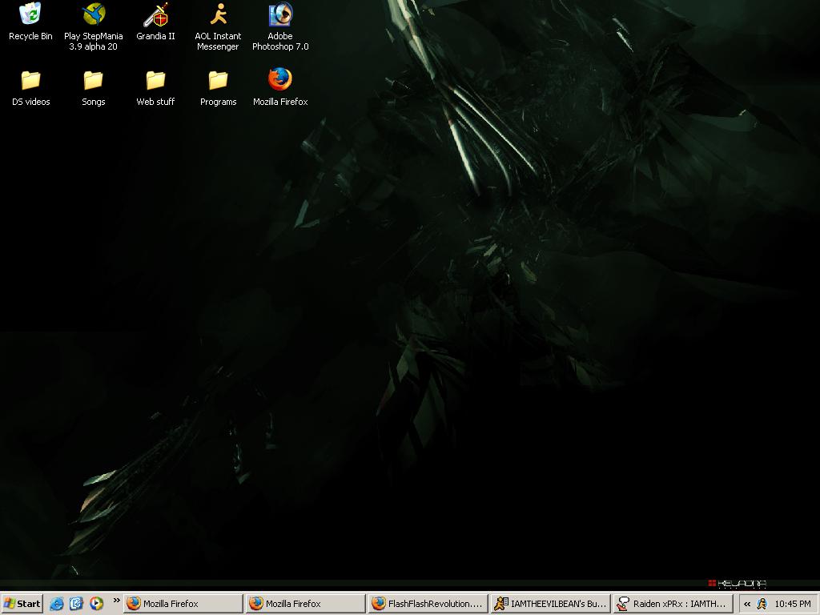Expand the hidden system tray icons

click(747, 604)
